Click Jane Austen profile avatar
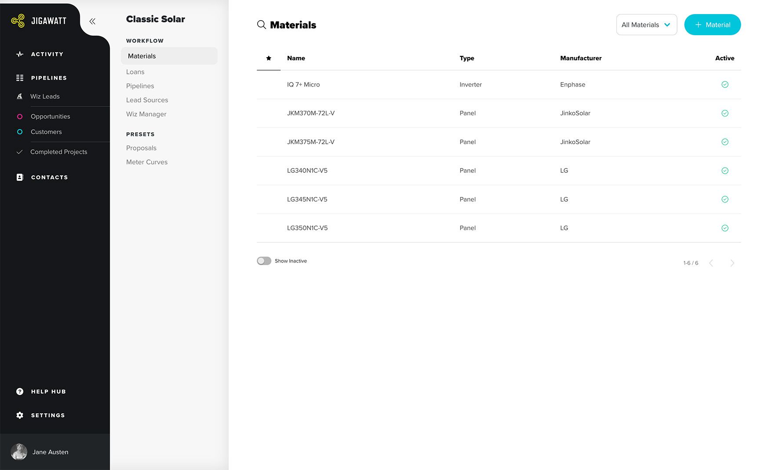The height and width of the screenshot is (470, 769). [x=19, y=452]
